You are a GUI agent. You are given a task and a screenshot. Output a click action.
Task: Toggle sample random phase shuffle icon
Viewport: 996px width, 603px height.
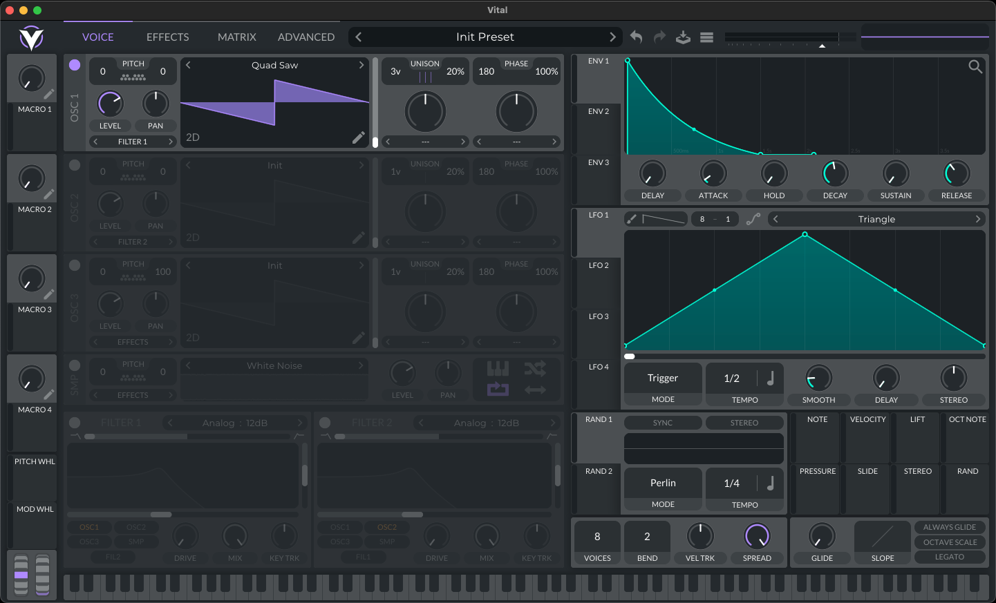tap(535, 368)
